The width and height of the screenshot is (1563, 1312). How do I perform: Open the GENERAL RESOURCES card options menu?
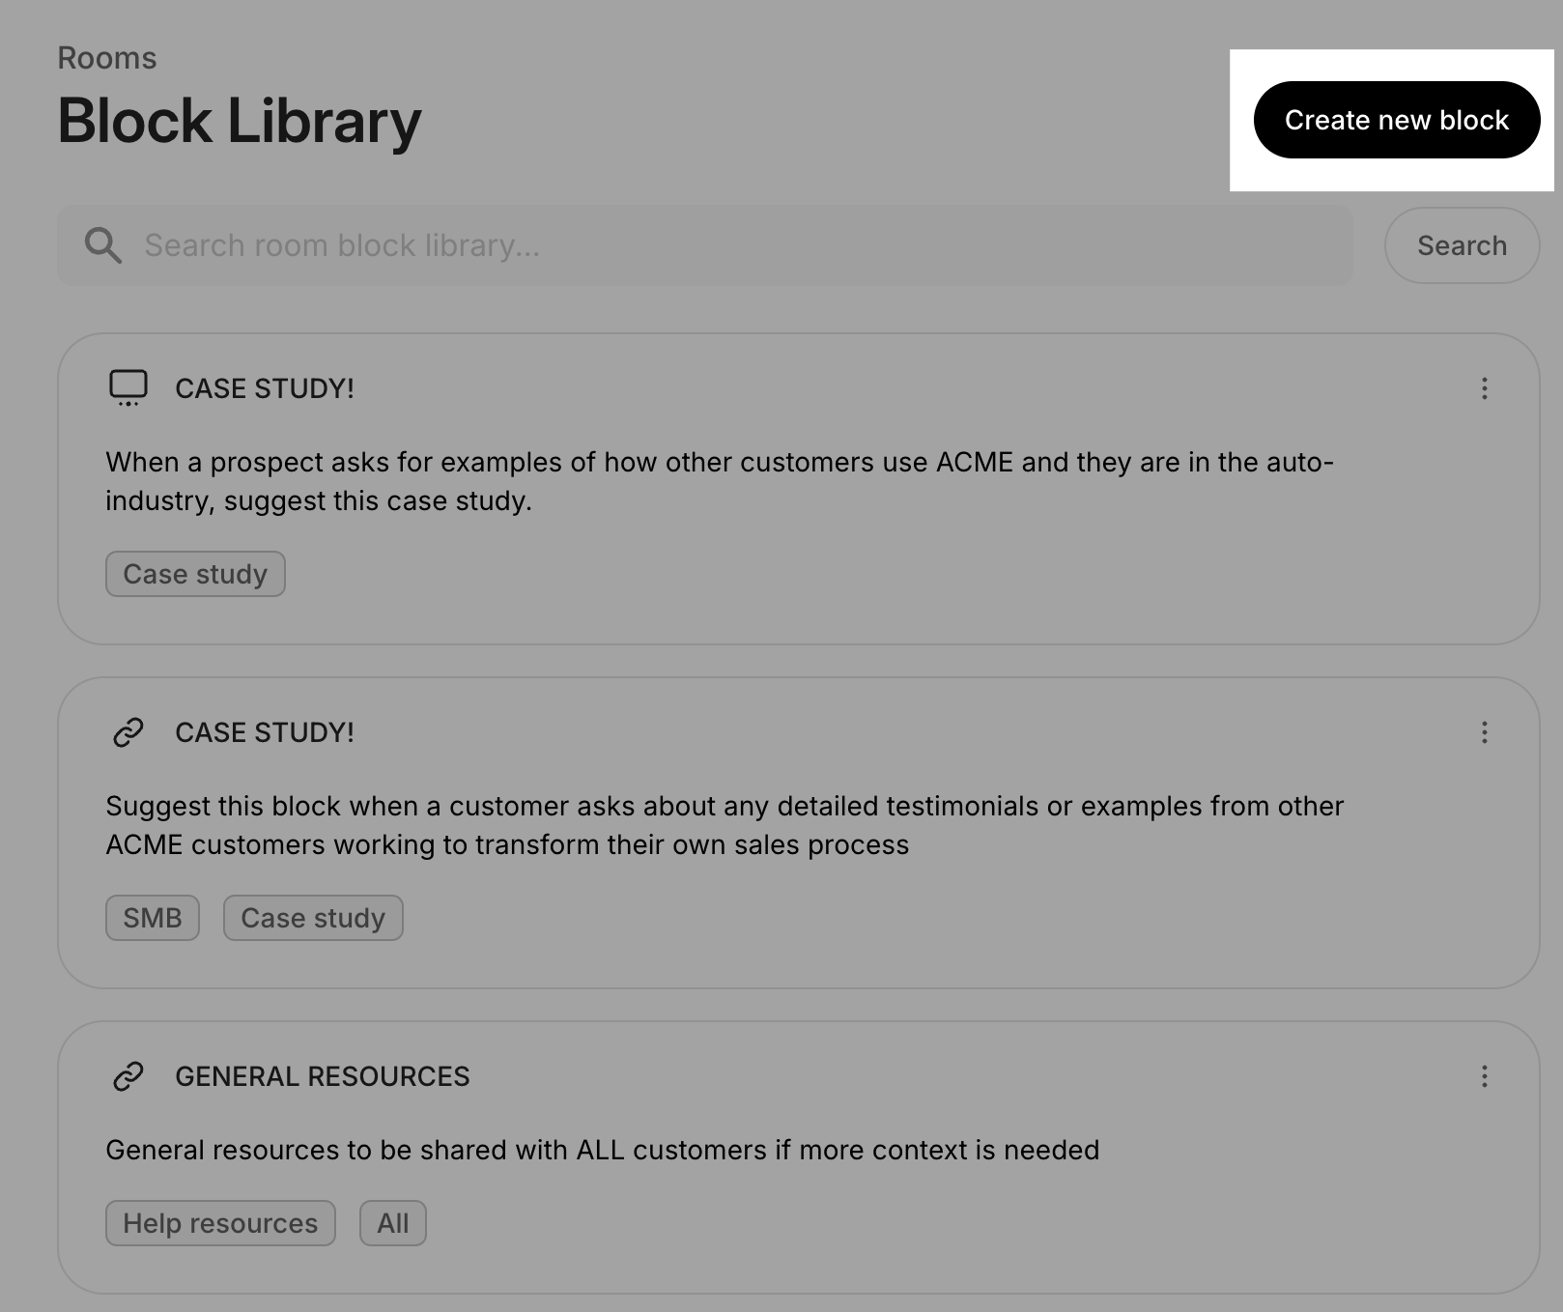[x=1484, y=1076]
